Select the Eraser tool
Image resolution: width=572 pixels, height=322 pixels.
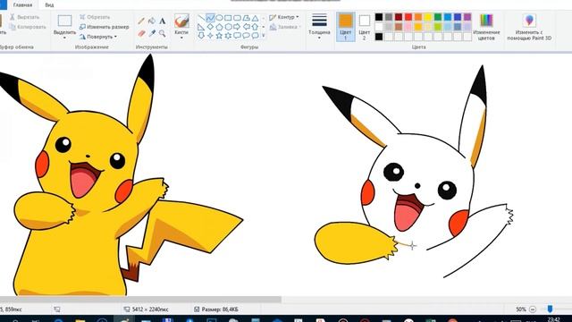[x=141, y=34]
